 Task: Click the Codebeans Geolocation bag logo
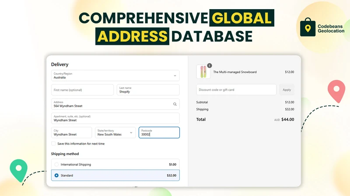[308, 27]
